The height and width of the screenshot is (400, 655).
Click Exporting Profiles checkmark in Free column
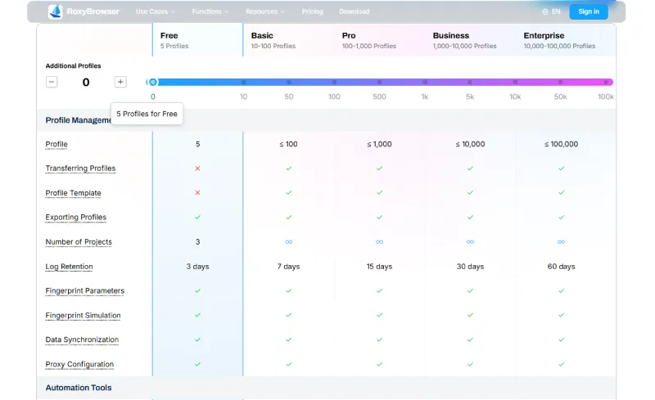pyautogui.click(x=197, y=217)
